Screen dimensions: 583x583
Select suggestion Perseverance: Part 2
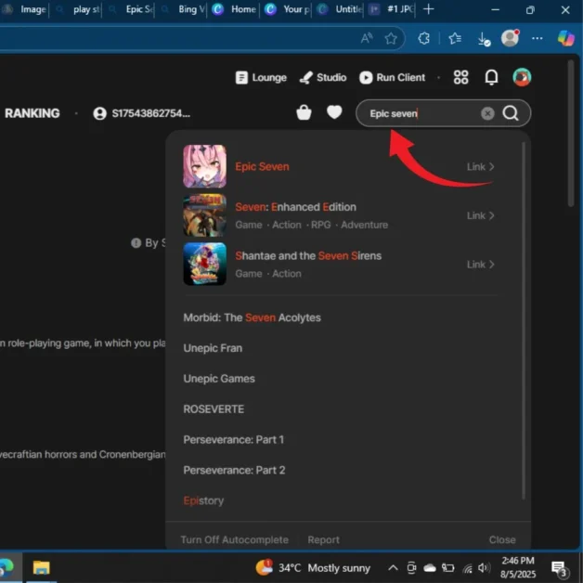click(x=234, y=470)
